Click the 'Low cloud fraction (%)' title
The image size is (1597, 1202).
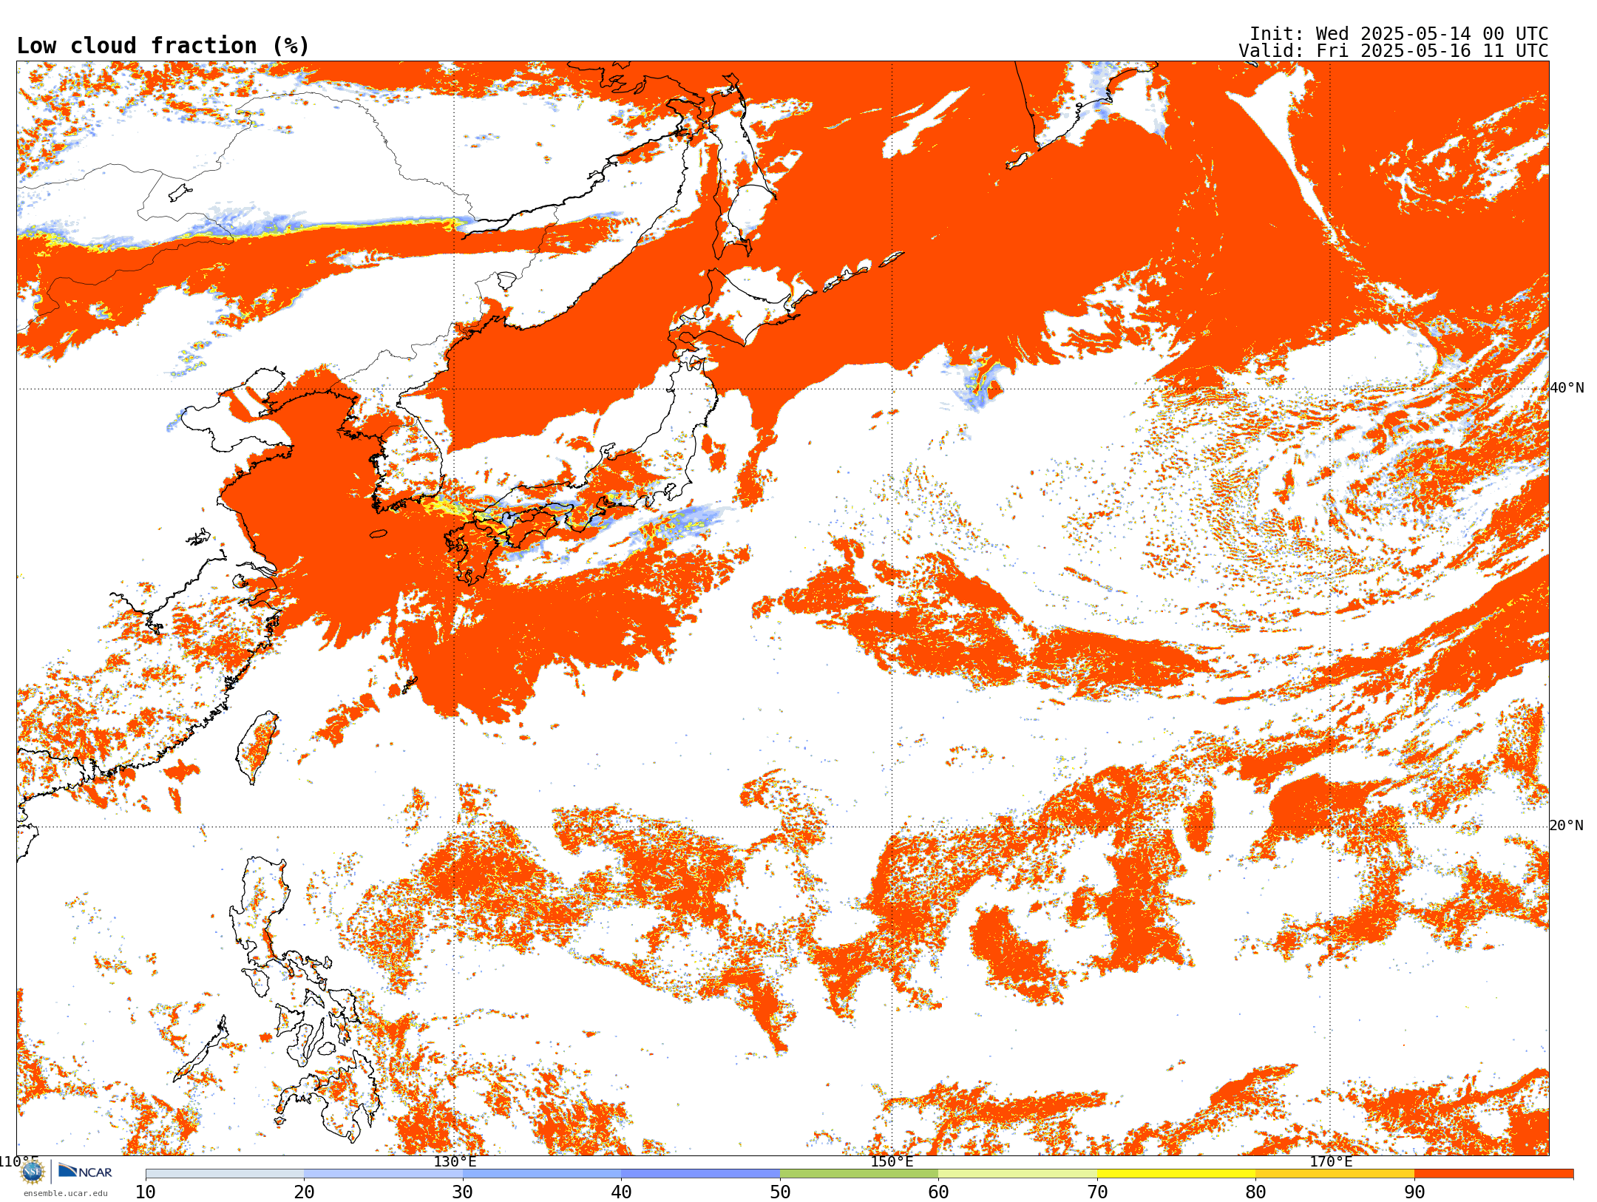[x=163, y=46]
